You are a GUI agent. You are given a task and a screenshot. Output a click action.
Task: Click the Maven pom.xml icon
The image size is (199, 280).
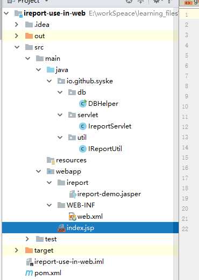coord(29,273)
